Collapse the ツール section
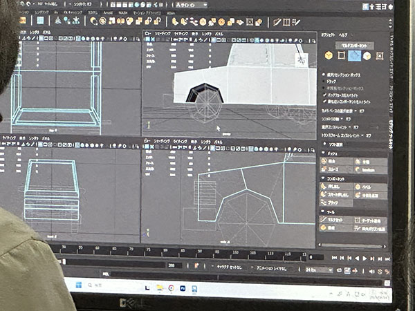415x311 pixels. [323, 211]
